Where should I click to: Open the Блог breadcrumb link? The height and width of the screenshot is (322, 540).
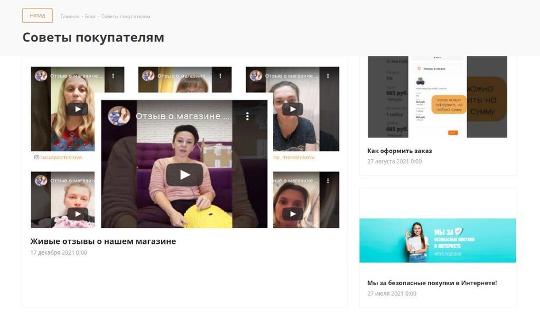tap(90, 16)
